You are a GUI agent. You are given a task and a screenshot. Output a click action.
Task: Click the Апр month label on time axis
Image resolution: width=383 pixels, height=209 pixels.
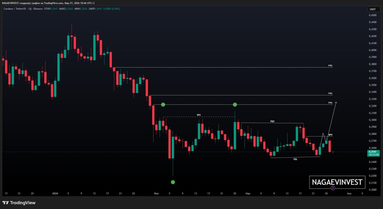point(349,194)
